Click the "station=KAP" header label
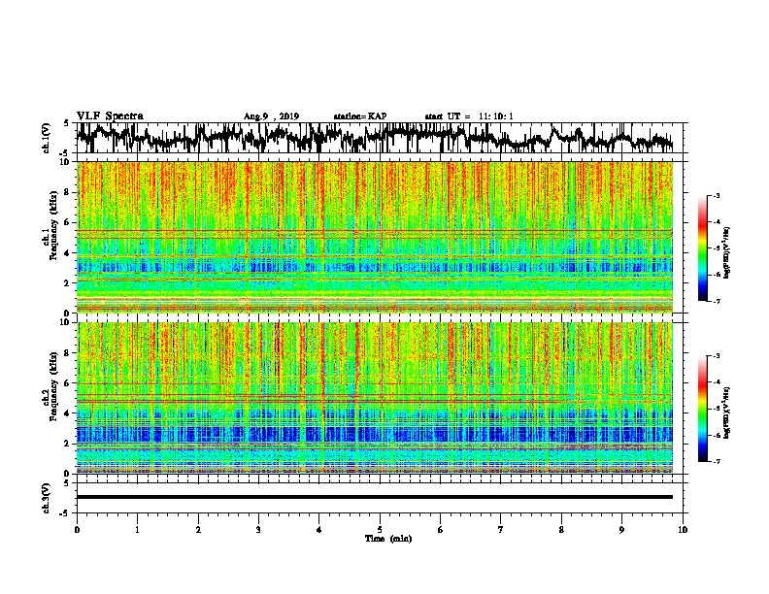The height and width of the screenshot is (594, 769). (x=360, y=116)
